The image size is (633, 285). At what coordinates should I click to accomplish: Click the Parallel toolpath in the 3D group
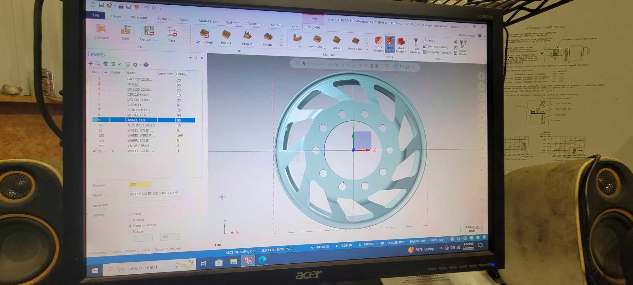tap(268, 40)
